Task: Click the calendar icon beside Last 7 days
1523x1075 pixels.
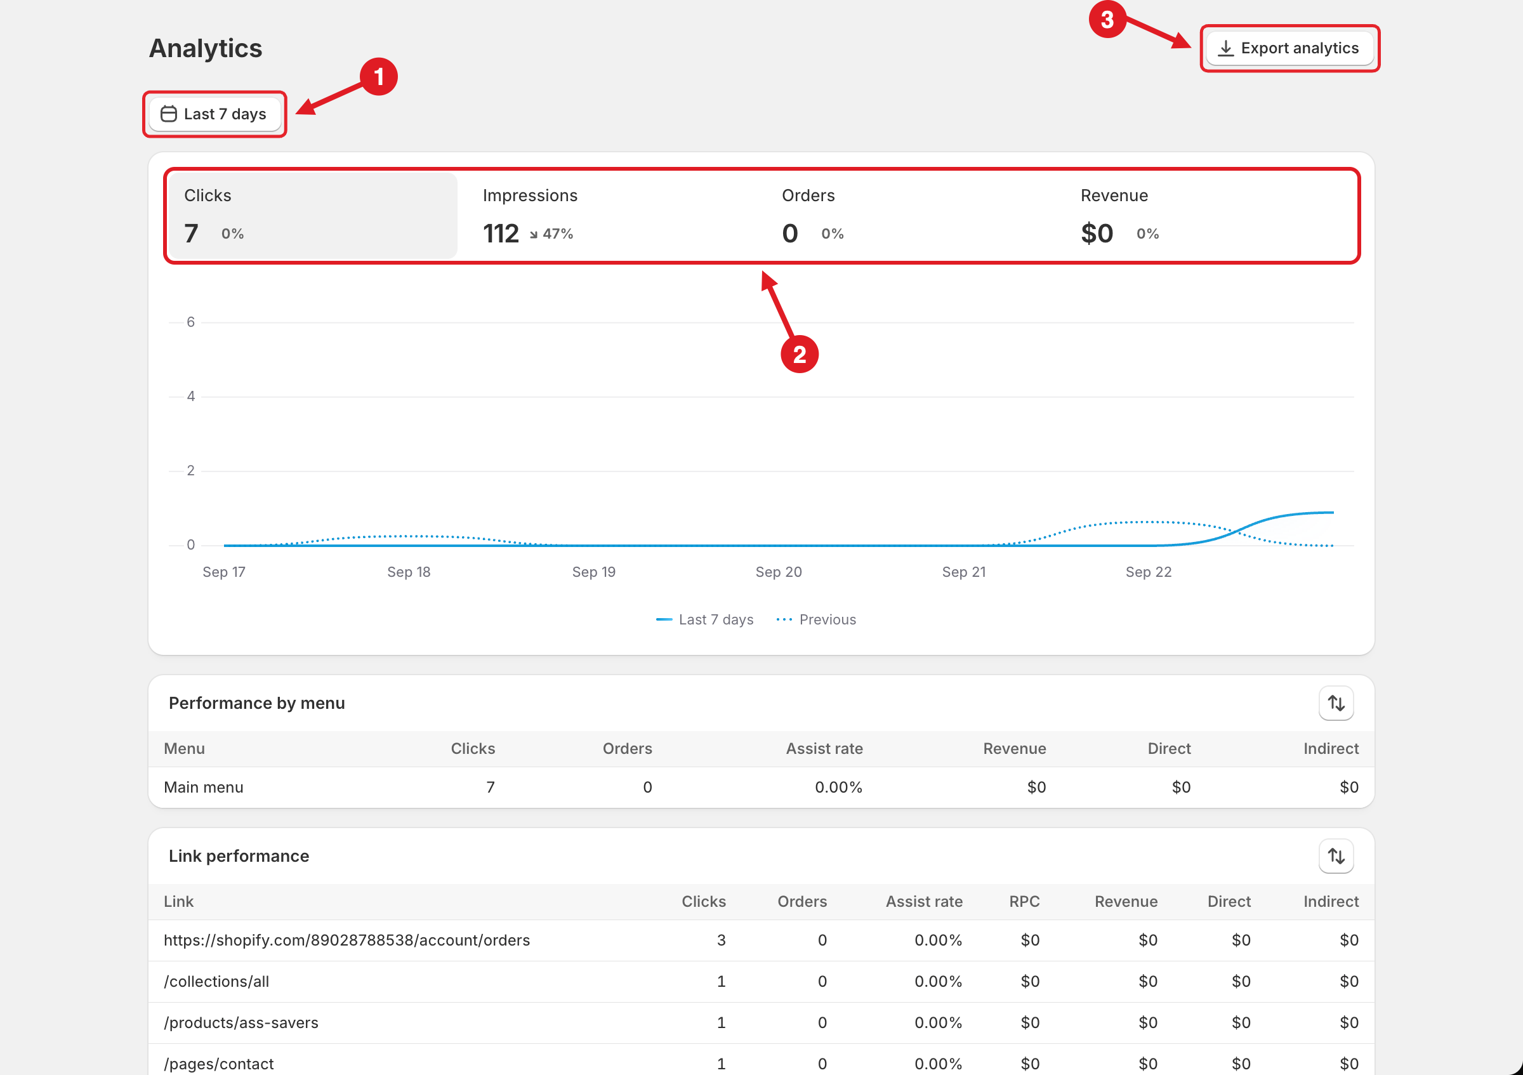Action: [169, 114]
